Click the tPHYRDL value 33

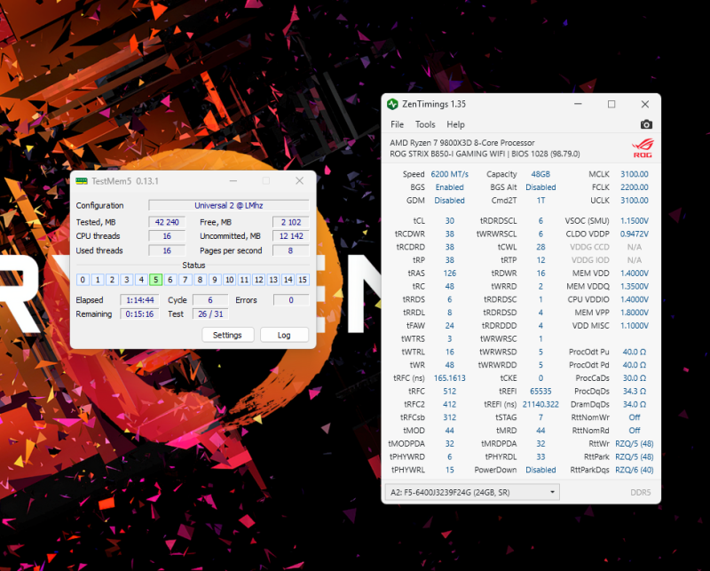(540, 456)
